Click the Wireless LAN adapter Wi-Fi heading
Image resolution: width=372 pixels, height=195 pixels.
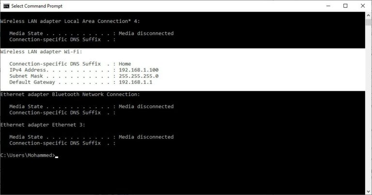click(x=41, y=51)
